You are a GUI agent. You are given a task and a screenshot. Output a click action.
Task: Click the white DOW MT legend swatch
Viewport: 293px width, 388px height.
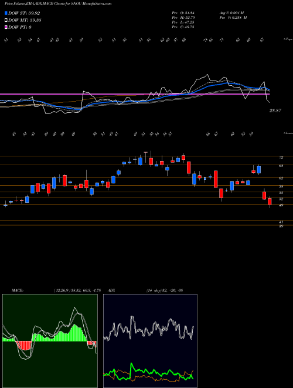[6, 20]
